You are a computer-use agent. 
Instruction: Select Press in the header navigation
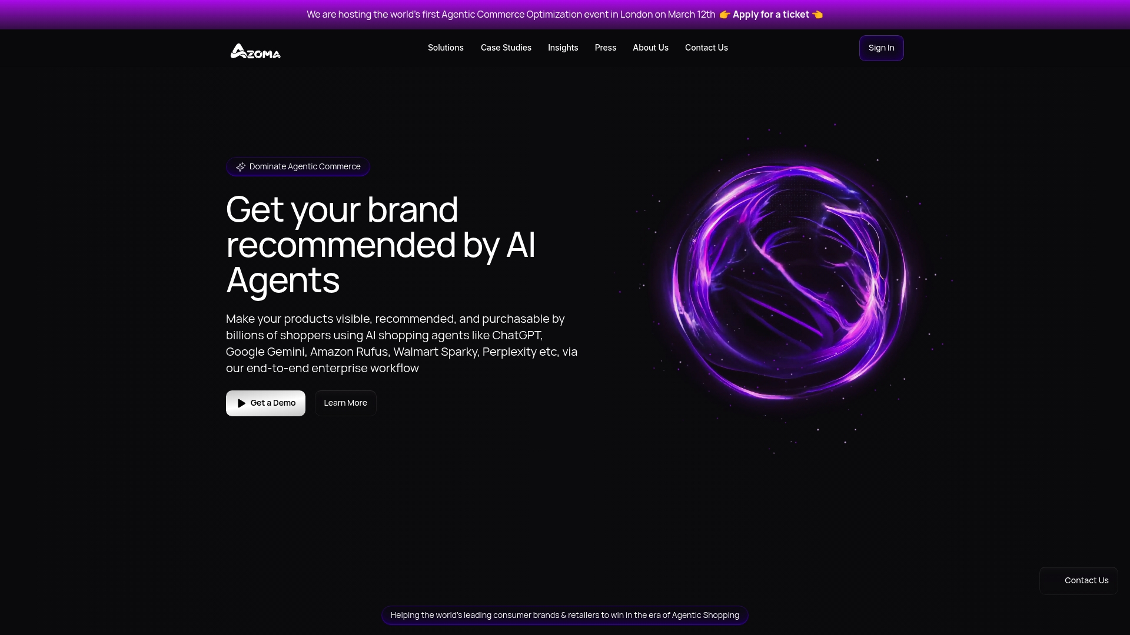click(x=606, y=48)
